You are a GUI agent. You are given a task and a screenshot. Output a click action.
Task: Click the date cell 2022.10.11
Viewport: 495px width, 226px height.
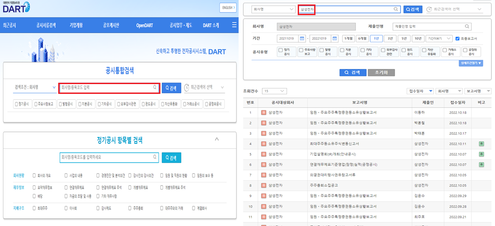point(458,144)
